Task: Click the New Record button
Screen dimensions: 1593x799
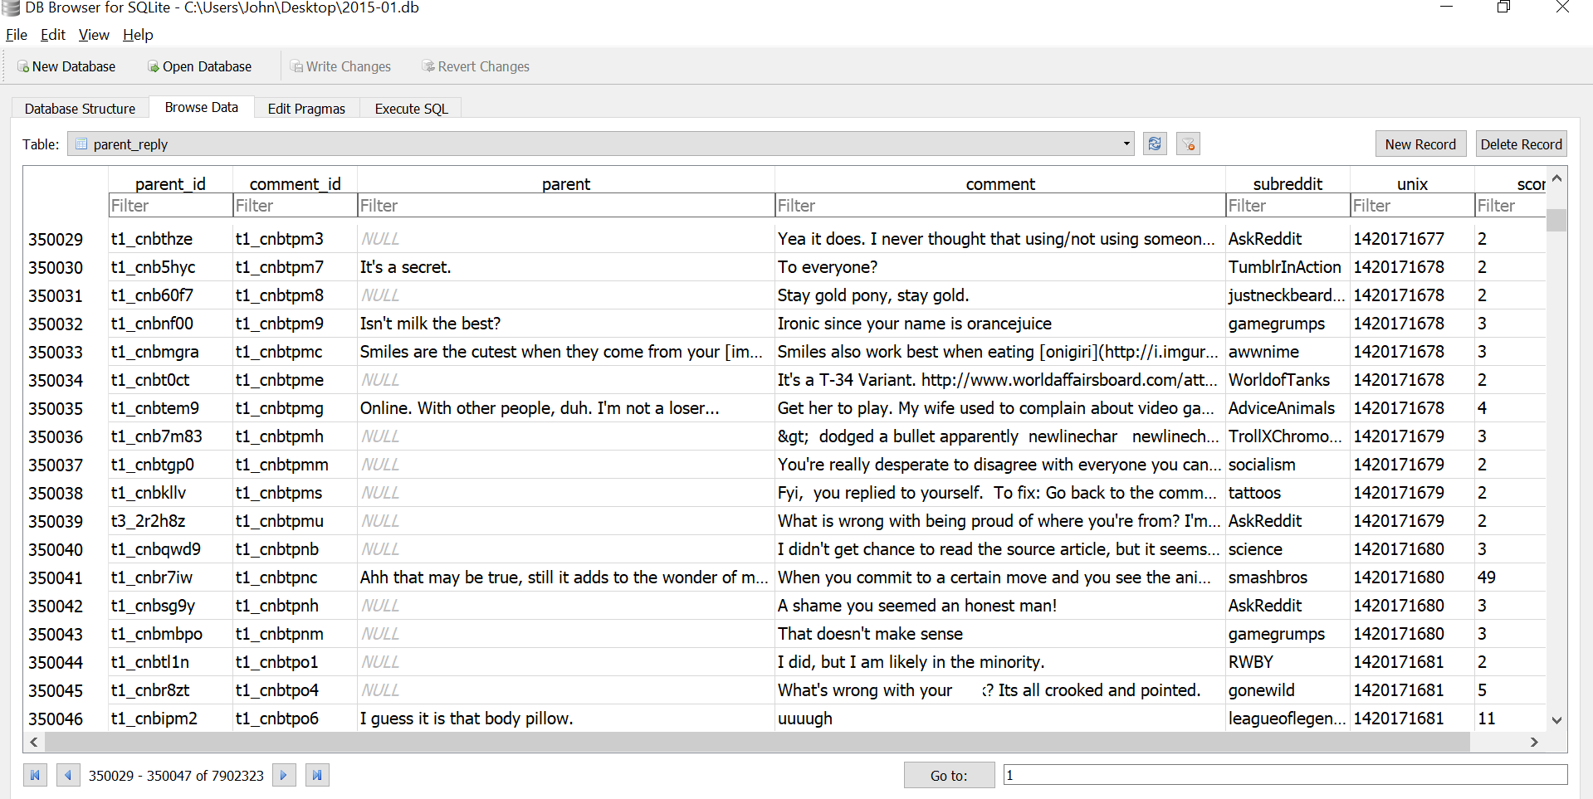Action: point(1420,144)
